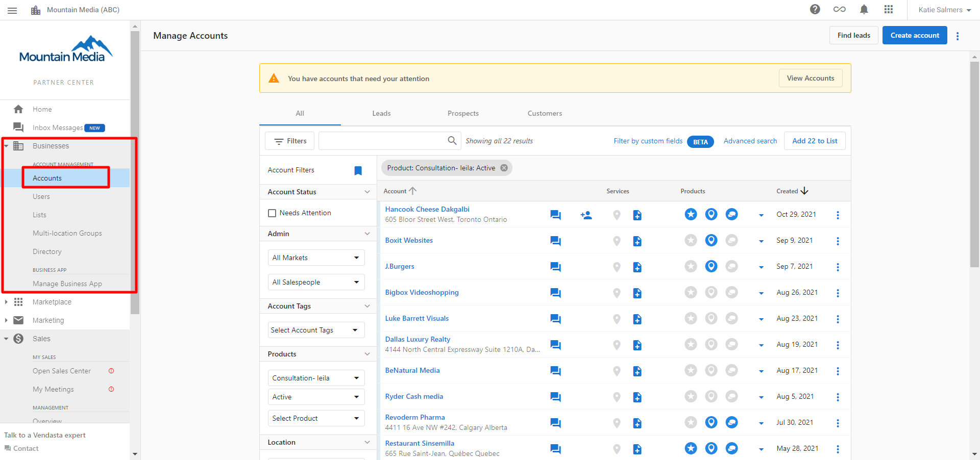This screenshot has height=460, width=980.
Task: Switch to the Customers tab
Action: (545, 113)
